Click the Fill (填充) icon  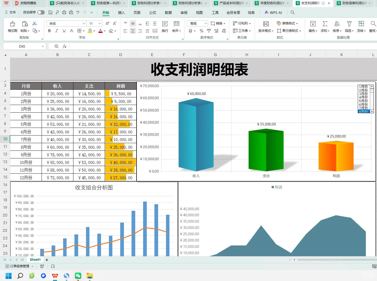tap(313, 24)
